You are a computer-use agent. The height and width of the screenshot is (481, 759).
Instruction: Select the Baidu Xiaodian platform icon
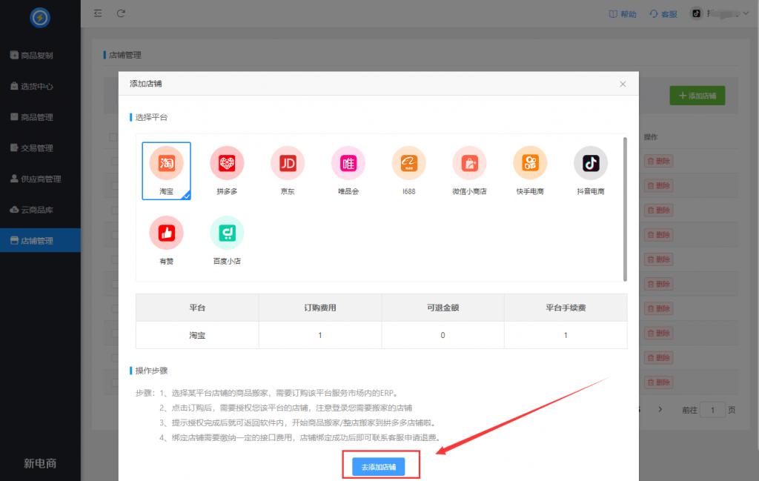[227, 232]
